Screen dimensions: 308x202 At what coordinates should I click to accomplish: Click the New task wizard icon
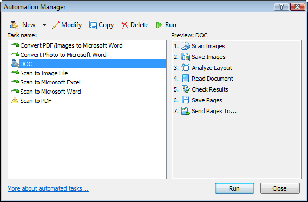point(14,25)
